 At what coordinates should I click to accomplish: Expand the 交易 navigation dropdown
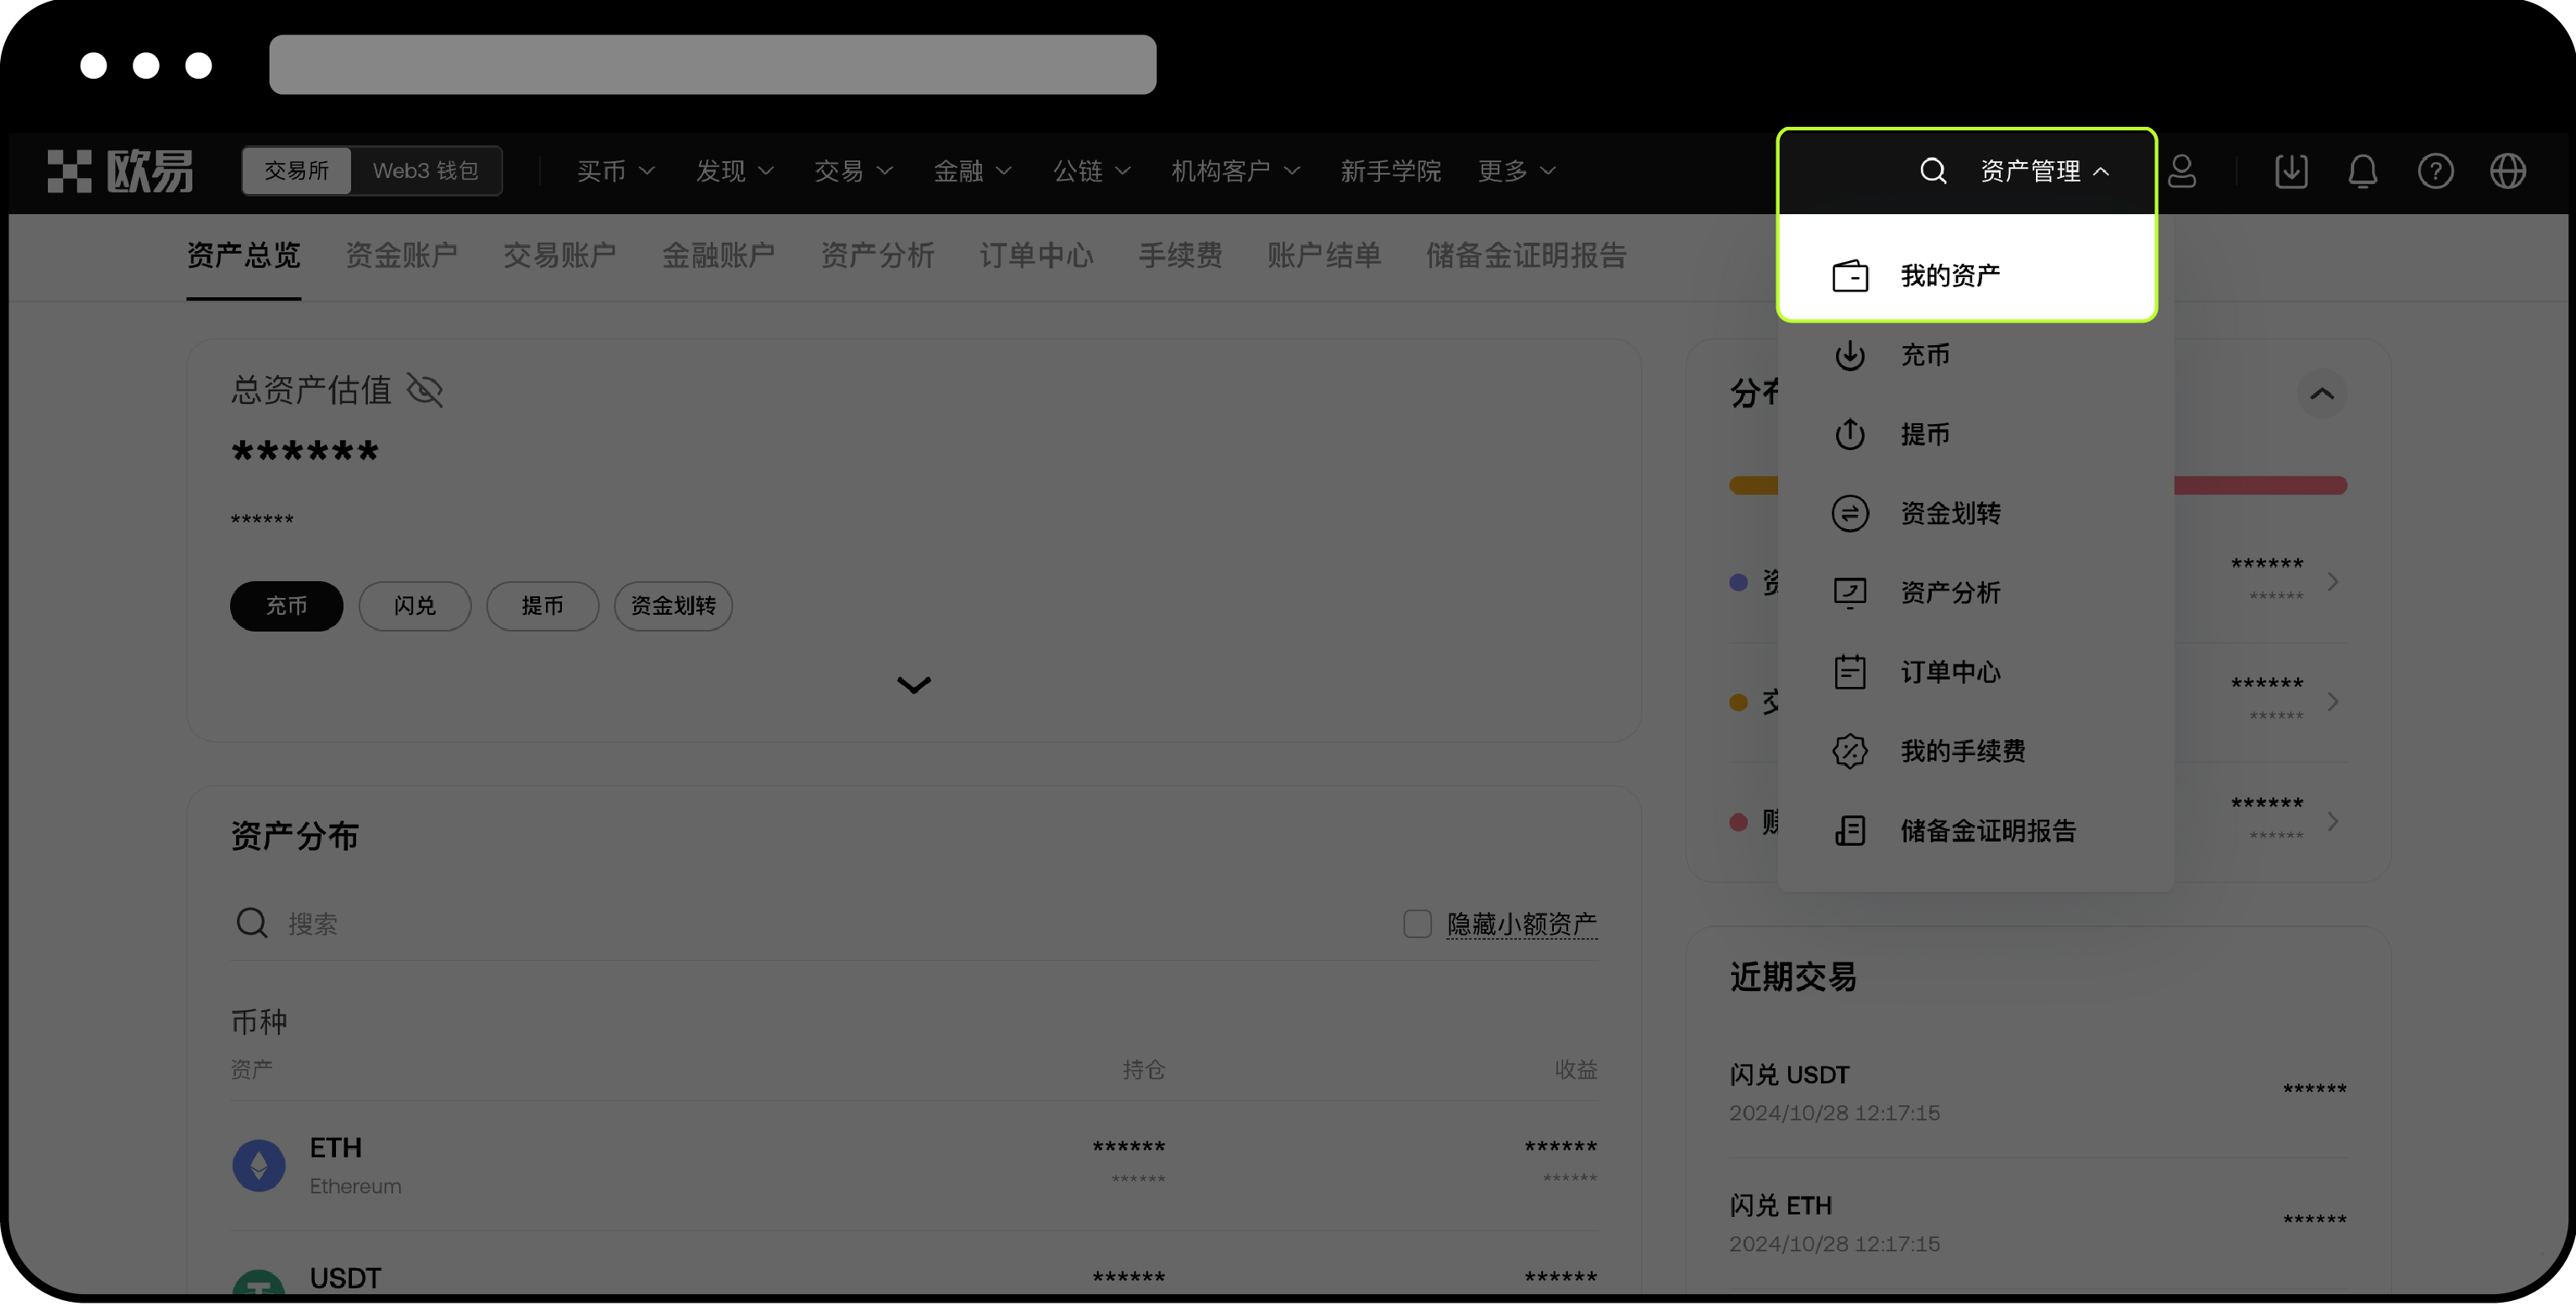(x=853, y=169)
